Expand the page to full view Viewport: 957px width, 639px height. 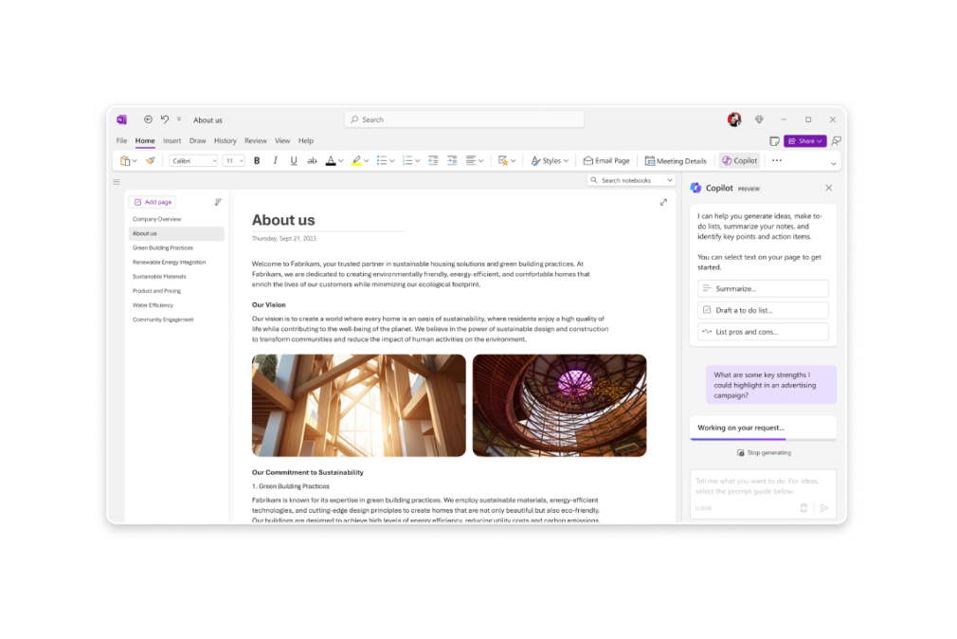pyautogui.click(x=663, y=202)
